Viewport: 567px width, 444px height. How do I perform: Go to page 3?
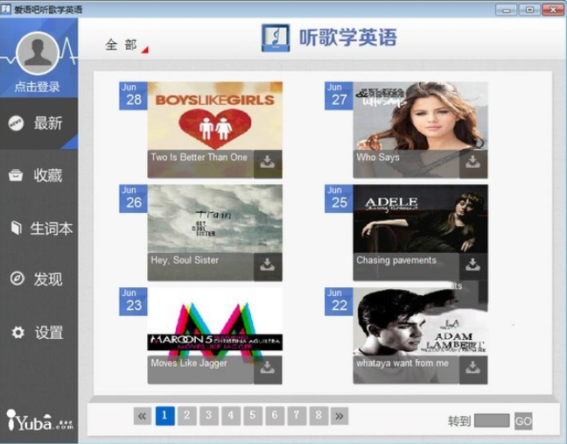click(209, 416)
